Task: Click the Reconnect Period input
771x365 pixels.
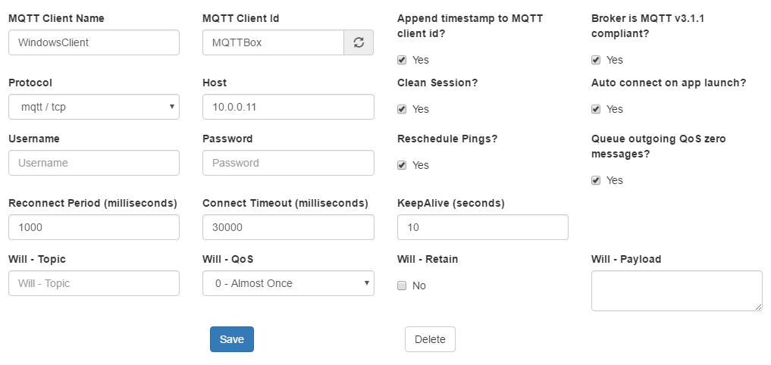Action: (x=94, y=227)
